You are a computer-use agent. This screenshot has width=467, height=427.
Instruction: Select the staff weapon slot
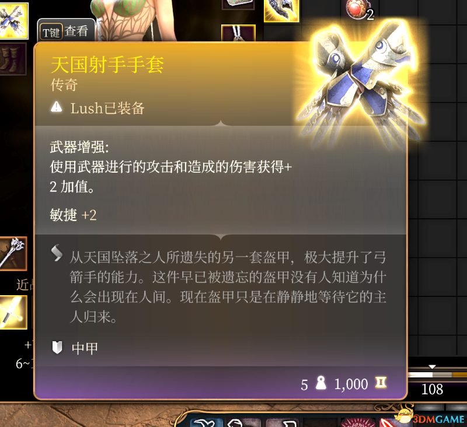point(13,254)
